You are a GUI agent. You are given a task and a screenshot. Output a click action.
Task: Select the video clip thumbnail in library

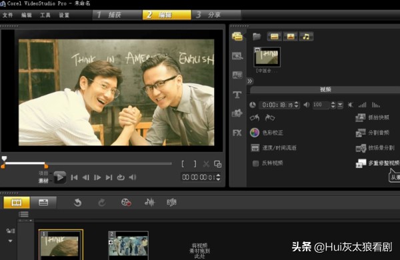pos(267,57)
